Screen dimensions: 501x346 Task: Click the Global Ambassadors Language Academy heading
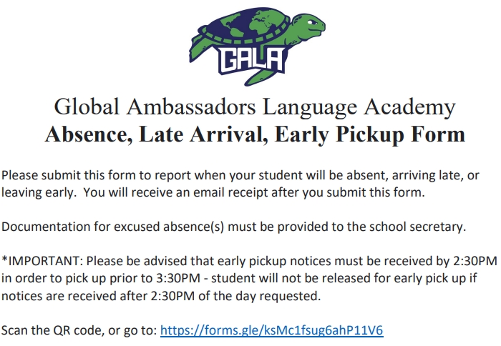click(255, 107)
